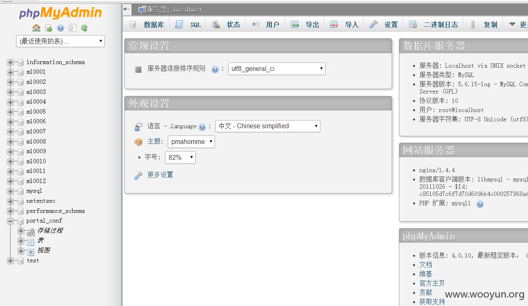528x306 pixels.
Task: Open the 文档 link
Action: click(x=426, y=265)
